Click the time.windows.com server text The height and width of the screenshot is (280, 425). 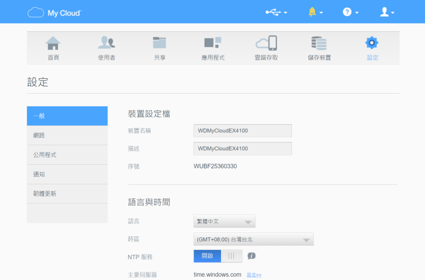217,274
